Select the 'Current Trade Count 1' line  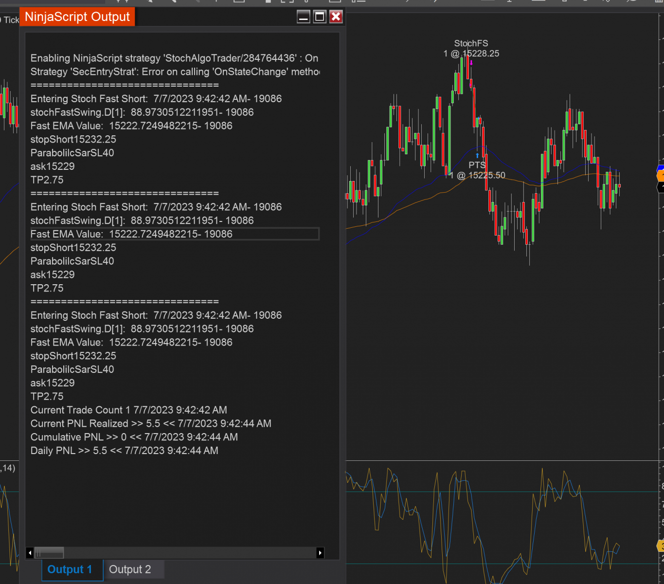(129, 410)
